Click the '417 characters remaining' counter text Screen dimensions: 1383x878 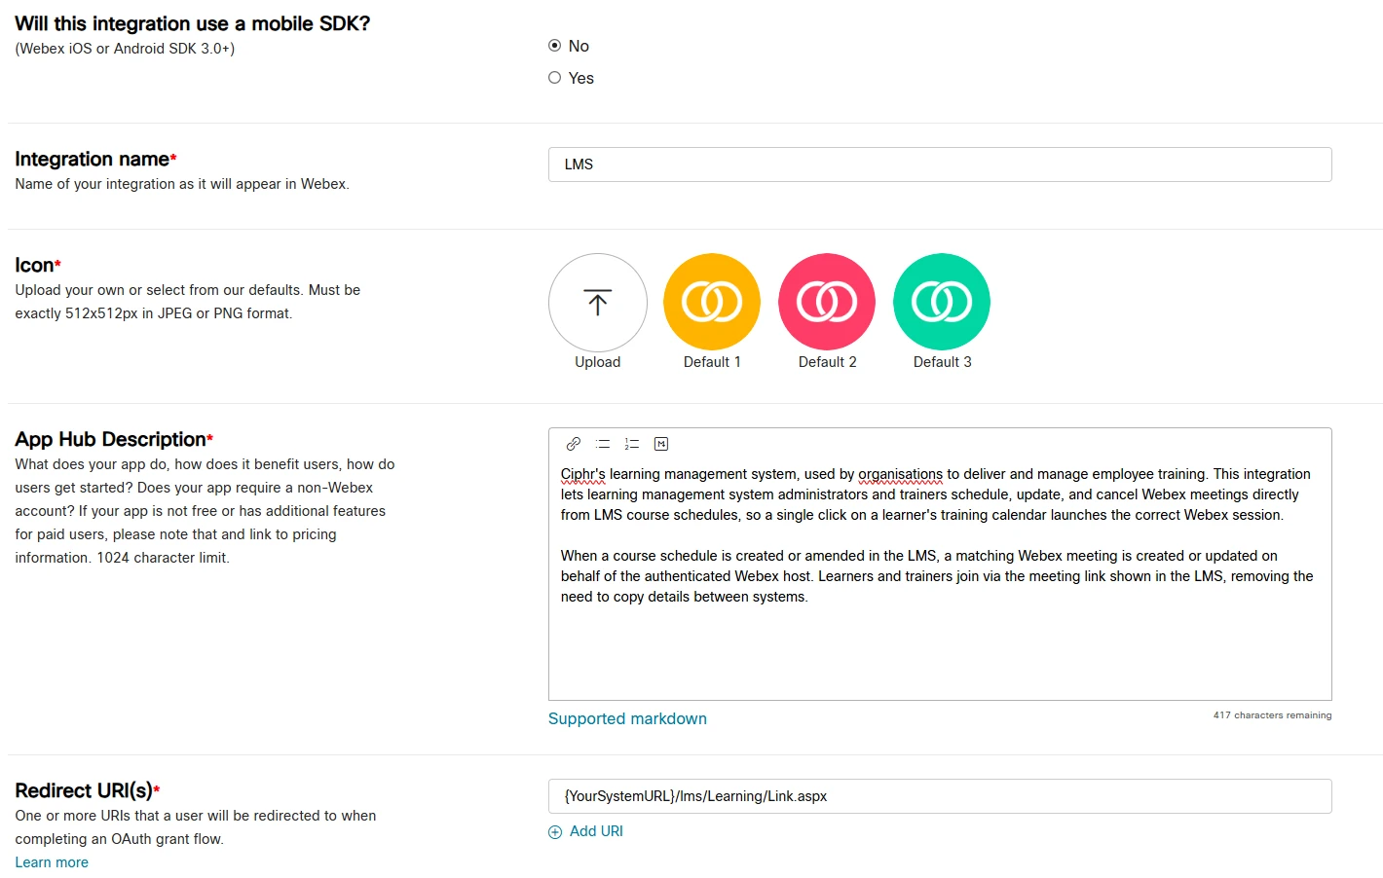point(1272,715)
